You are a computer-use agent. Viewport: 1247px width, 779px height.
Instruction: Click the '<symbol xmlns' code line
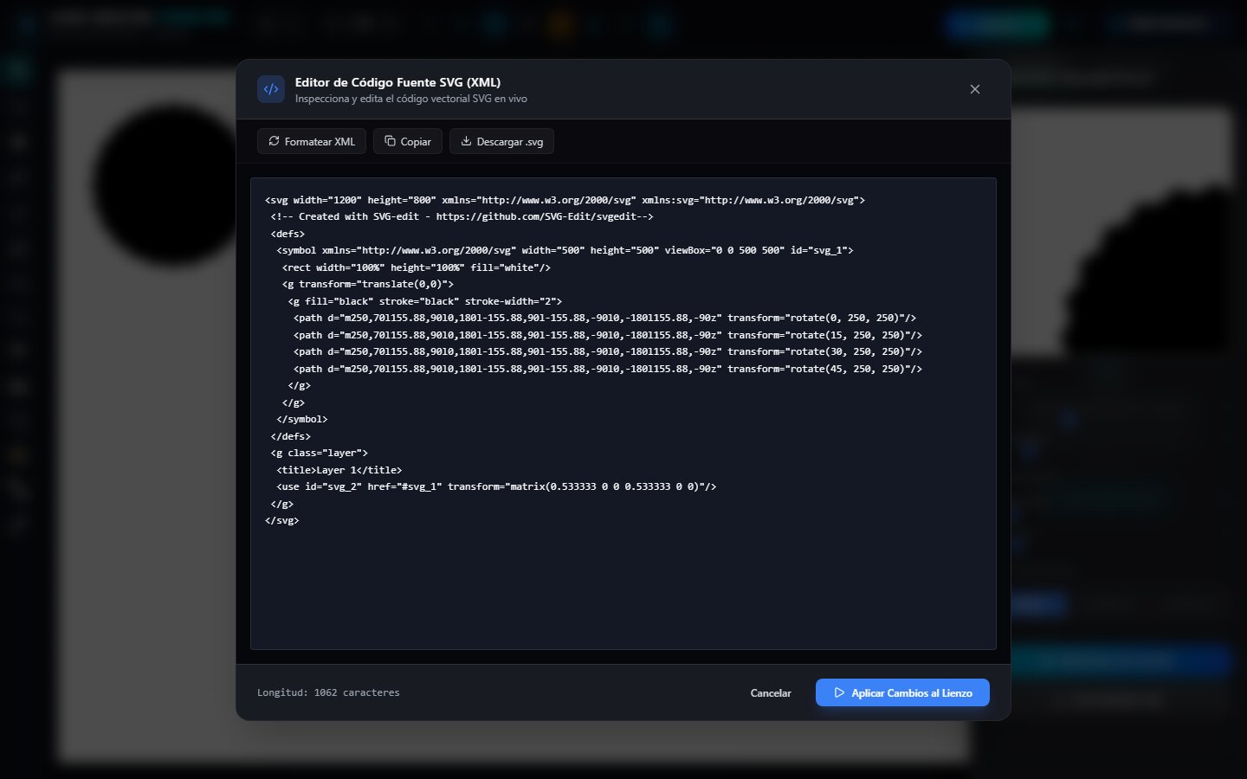565,250
